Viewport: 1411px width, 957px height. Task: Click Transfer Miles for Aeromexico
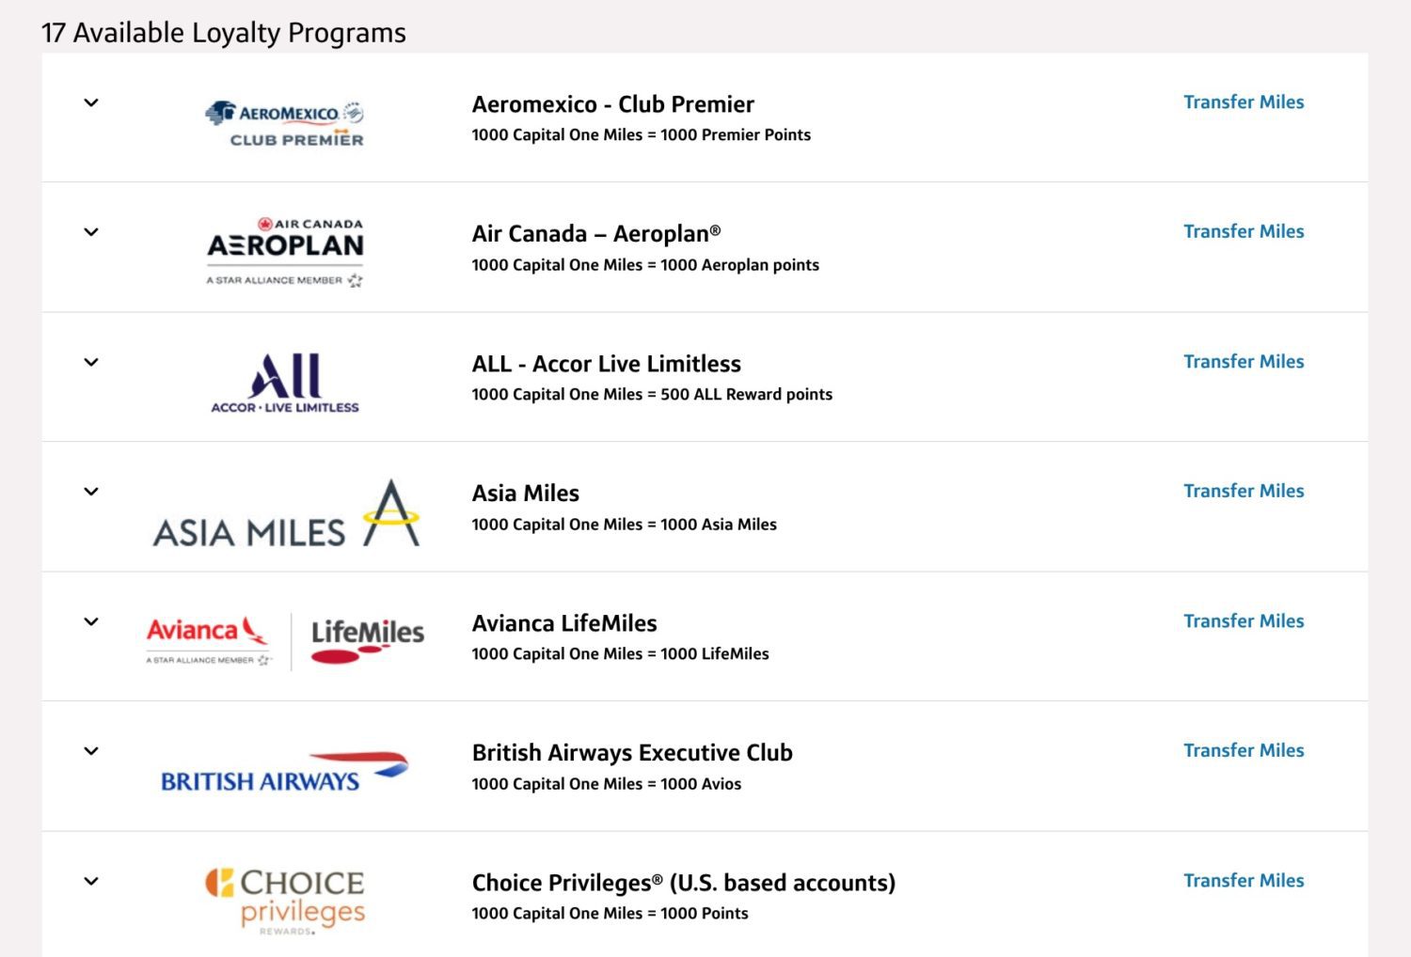[1244, 102]
